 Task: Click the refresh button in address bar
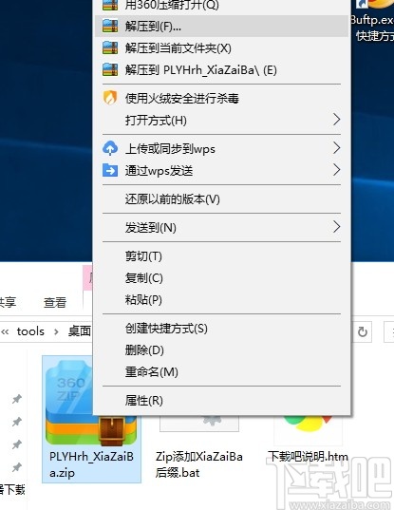tap(363, 332)
